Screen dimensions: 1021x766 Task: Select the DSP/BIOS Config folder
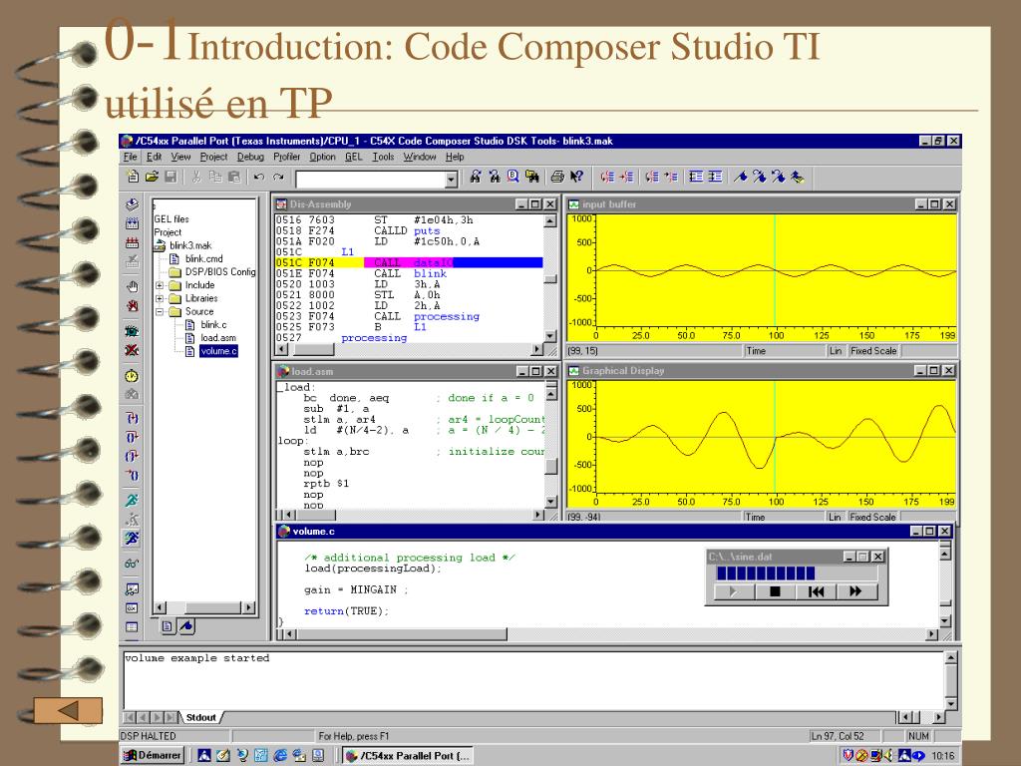coord(220,271)
